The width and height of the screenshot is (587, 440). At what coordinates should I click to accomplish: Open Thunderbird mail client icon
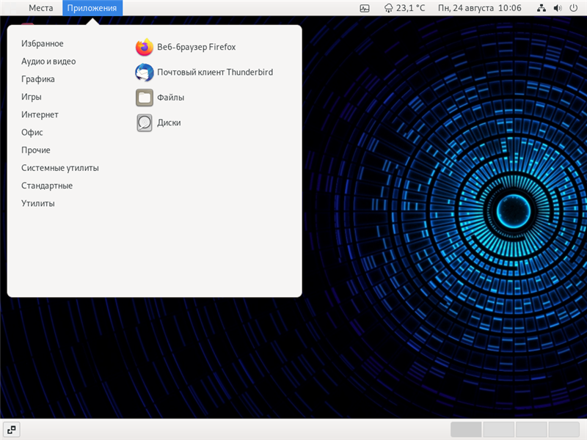click(x=145, y=73)
